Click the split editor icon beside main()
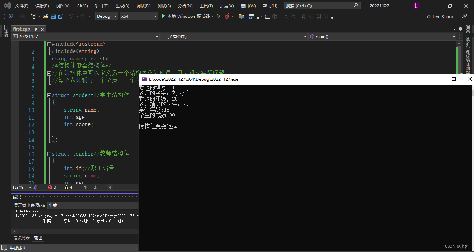Viewport: 474px width, 252px height. click(460, 36)
